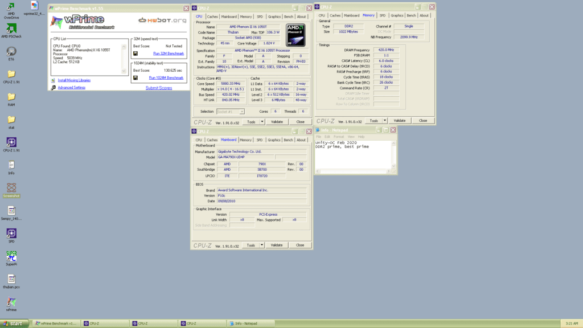Click the save icon beside Run 1024M Benchmark
This screenshot has height=328, width=583.
tap(136, 77)
